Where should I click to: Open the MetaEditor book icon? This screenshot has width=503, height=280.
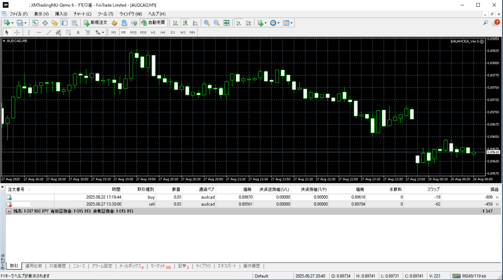tap(114, 23)
